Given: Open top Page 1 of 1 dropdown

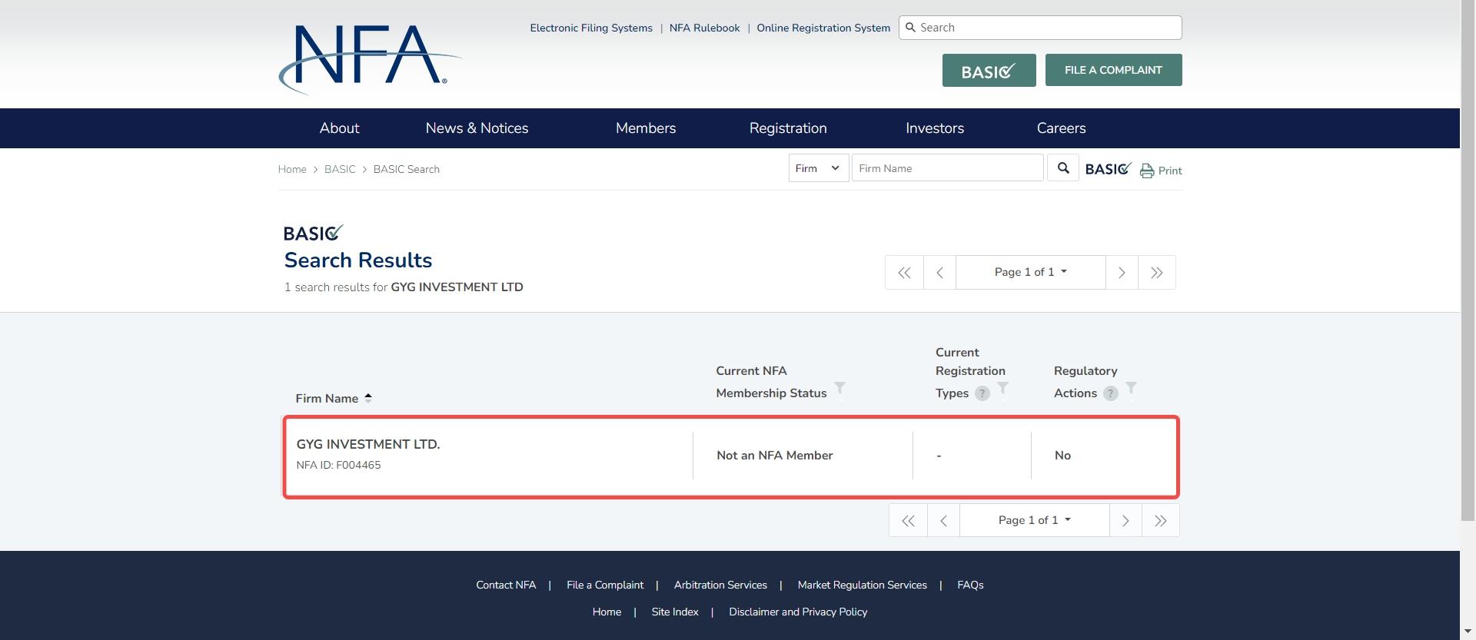Looking at the screenshot, I should point(1031,273).
